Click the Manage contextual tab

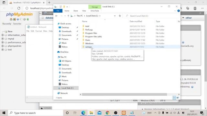pos(95,7)
